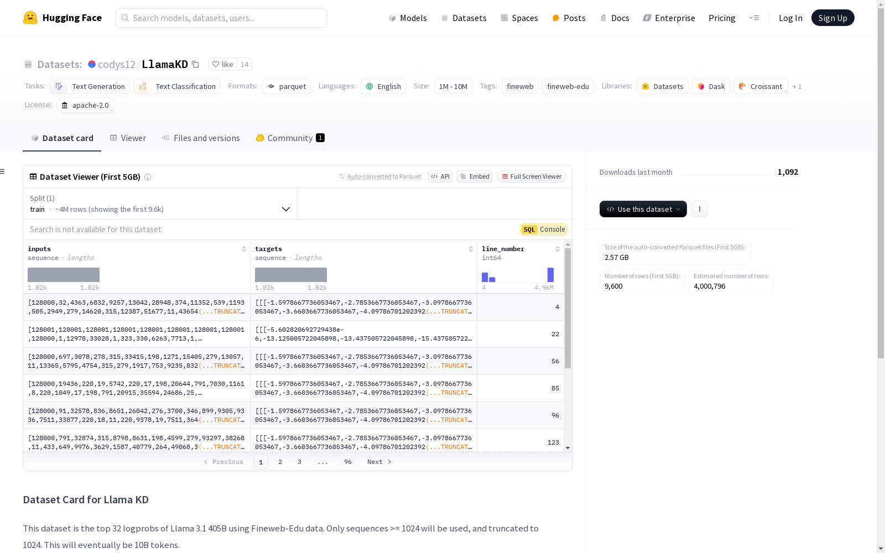Open the three-dot menu beside Use this dataset

point(700,209)
